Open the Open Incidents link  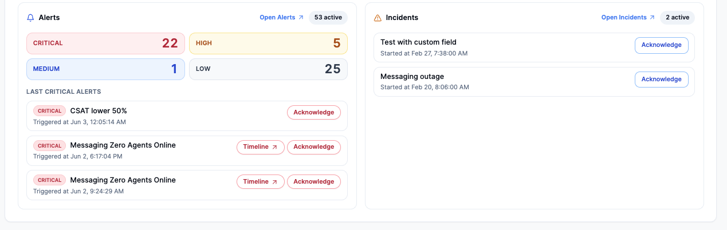point(628,18)
